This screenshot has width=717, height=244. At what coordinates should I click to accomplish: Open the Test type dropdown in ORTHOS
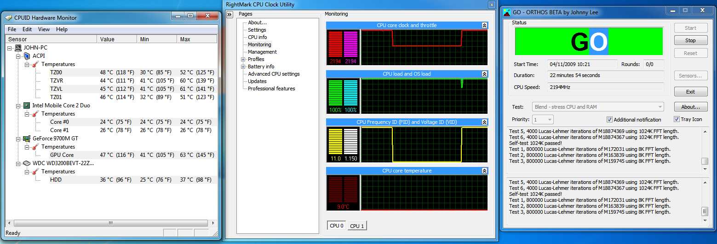598,107
